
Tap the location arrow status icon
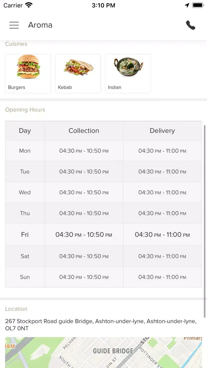[187, 5]
